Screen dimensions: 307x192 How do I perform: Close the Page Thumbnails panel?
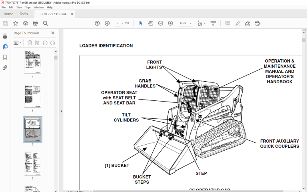tap(53, 33)
